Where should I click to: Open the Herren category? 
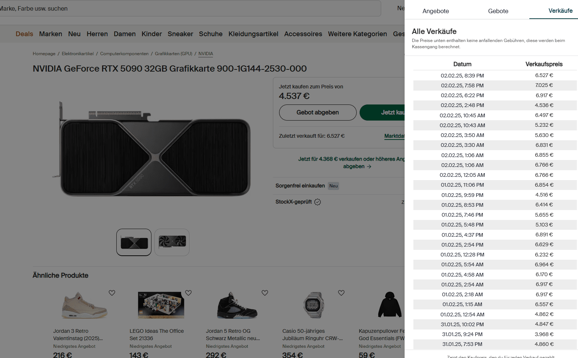(x=97, y=34)
